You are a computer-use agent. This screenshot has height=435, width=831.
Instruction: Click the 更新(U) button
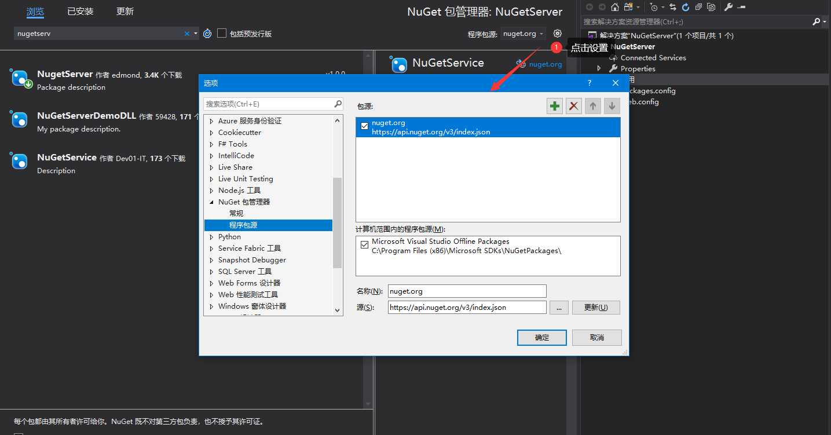pyautogui.click(x=596, y=307)
